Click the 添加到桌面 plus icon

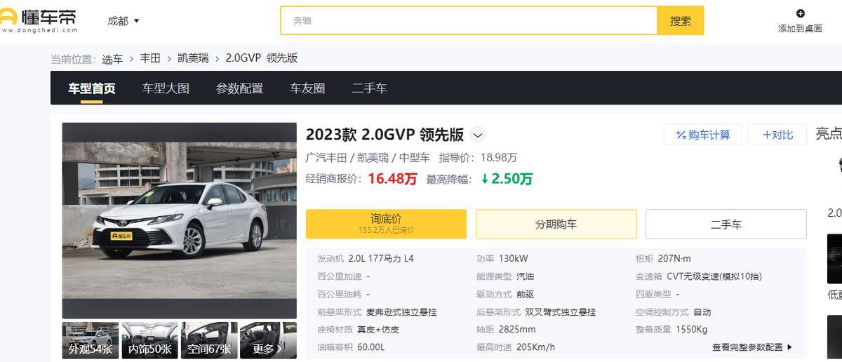(x=801, y=13)
